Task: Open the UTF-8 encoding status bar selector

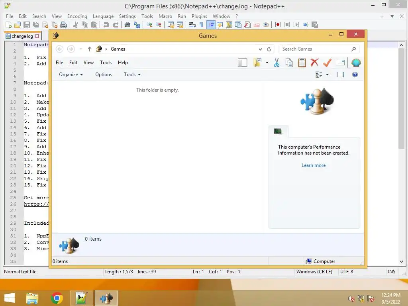Action: [x=347, y=272]
